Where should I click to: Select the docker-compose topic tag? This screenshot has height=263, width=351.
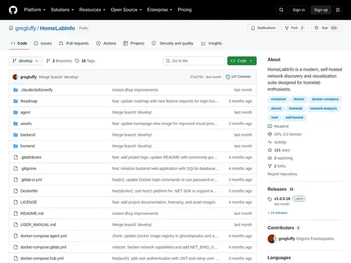tap(325, 99)
